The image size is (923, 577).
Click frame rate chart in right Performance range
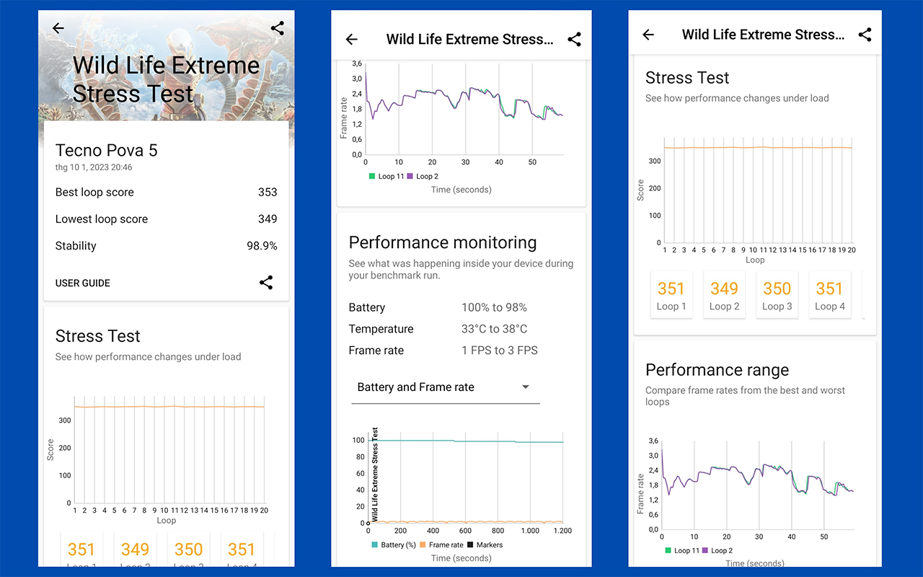click(x=757, y=484)
